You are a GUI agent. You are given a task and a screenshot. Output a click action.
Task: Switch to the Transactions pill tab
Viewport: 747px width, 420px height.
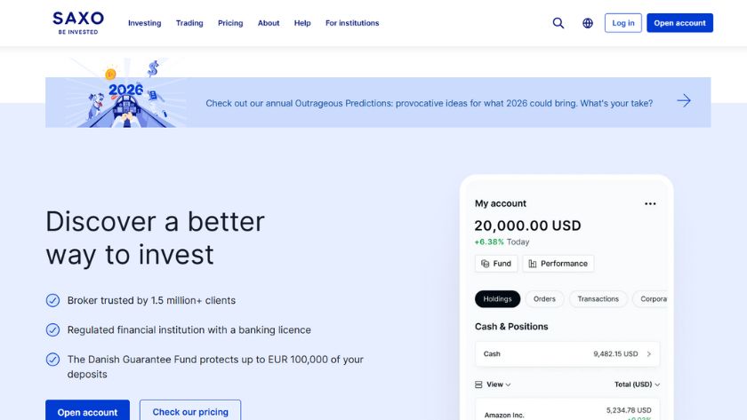point(598,299)
